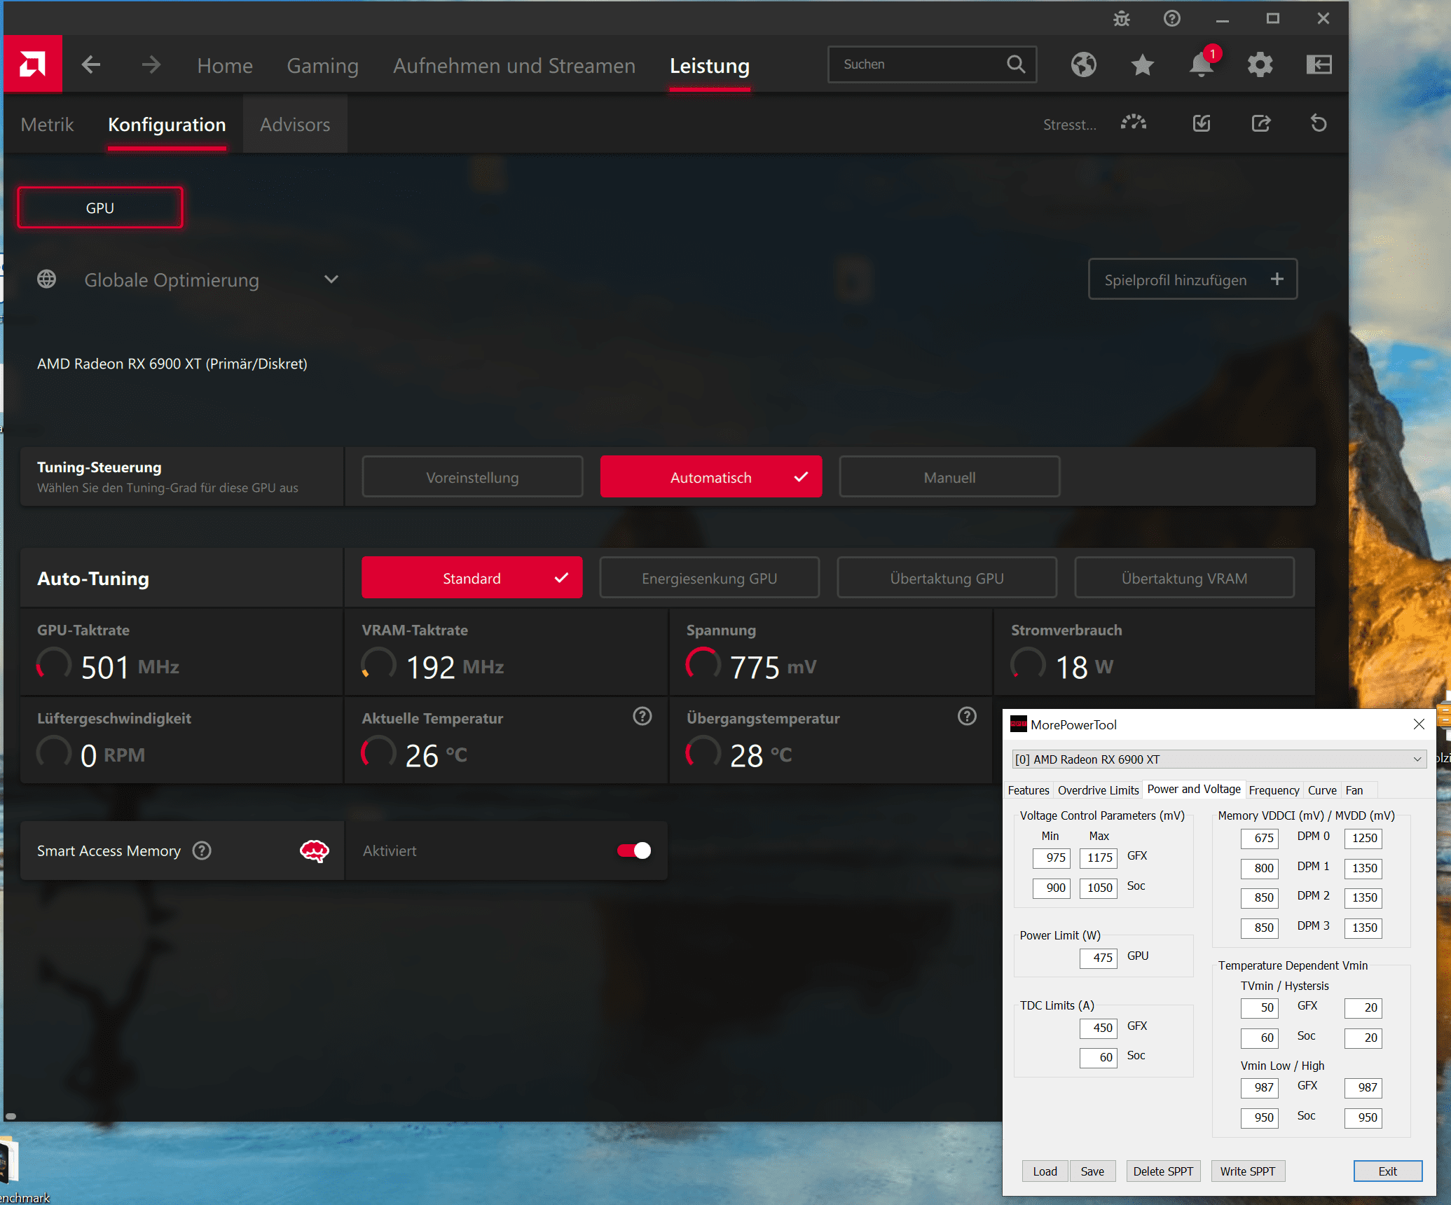Select Voreinstellung tuning mode
1451x1205 pixels.
[x=472, y=477]
